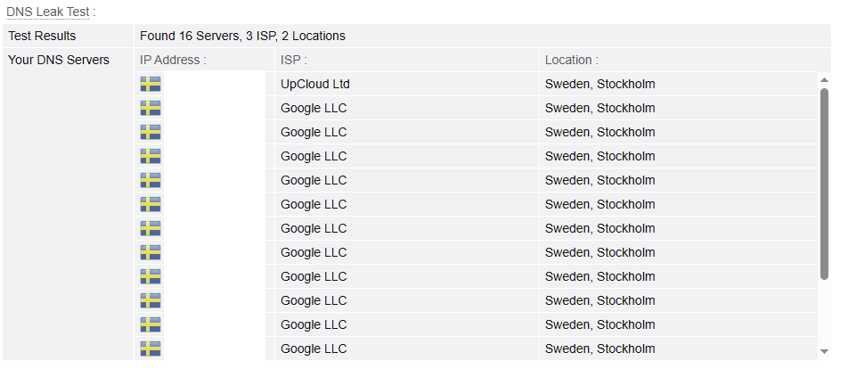Click the scroll down arrow of the server list
The height and width of the screenshot is (369, 848).
824,352
